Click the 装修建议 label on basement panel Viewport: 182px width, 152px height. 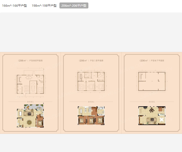(152, 102)
